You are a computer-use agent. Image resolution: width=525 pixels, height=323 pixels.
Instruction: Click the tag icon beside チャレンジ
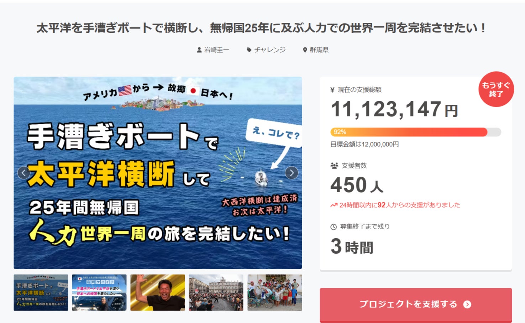pyautogui.click(x=249, y=50)
